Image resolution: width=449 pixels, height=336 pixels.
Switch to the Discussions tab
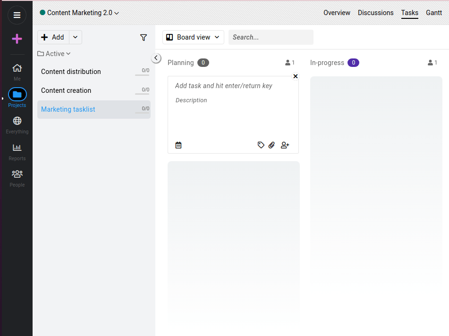pos(375,13)
